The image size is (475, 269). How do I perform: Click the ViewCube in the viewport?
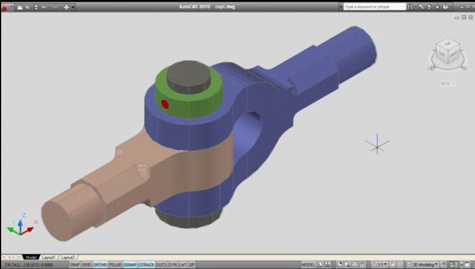point(447,54)
